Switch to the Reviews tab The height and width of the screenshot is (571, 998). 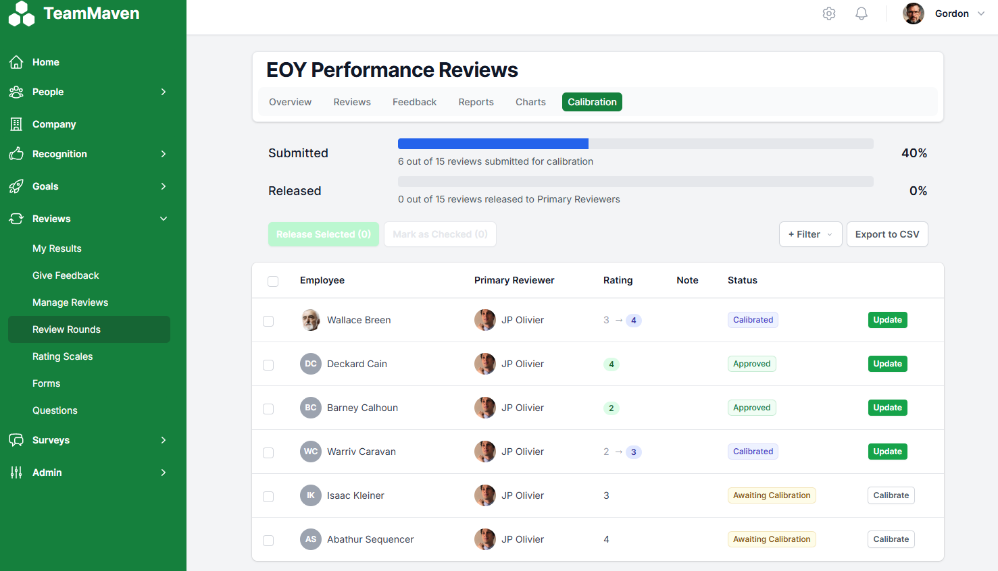tap(352, 102)
